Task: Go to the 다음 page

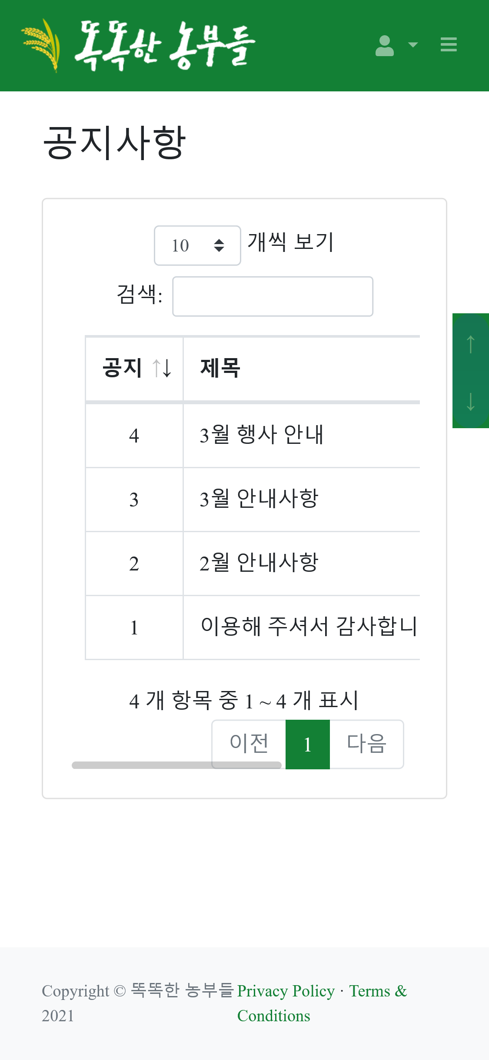Action: (366, 744)
